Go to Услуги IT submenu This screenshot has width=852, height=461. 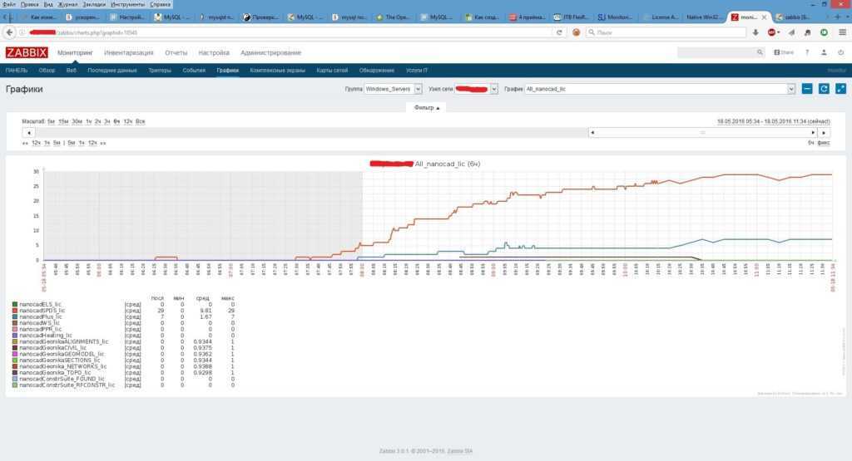point(417,71)
